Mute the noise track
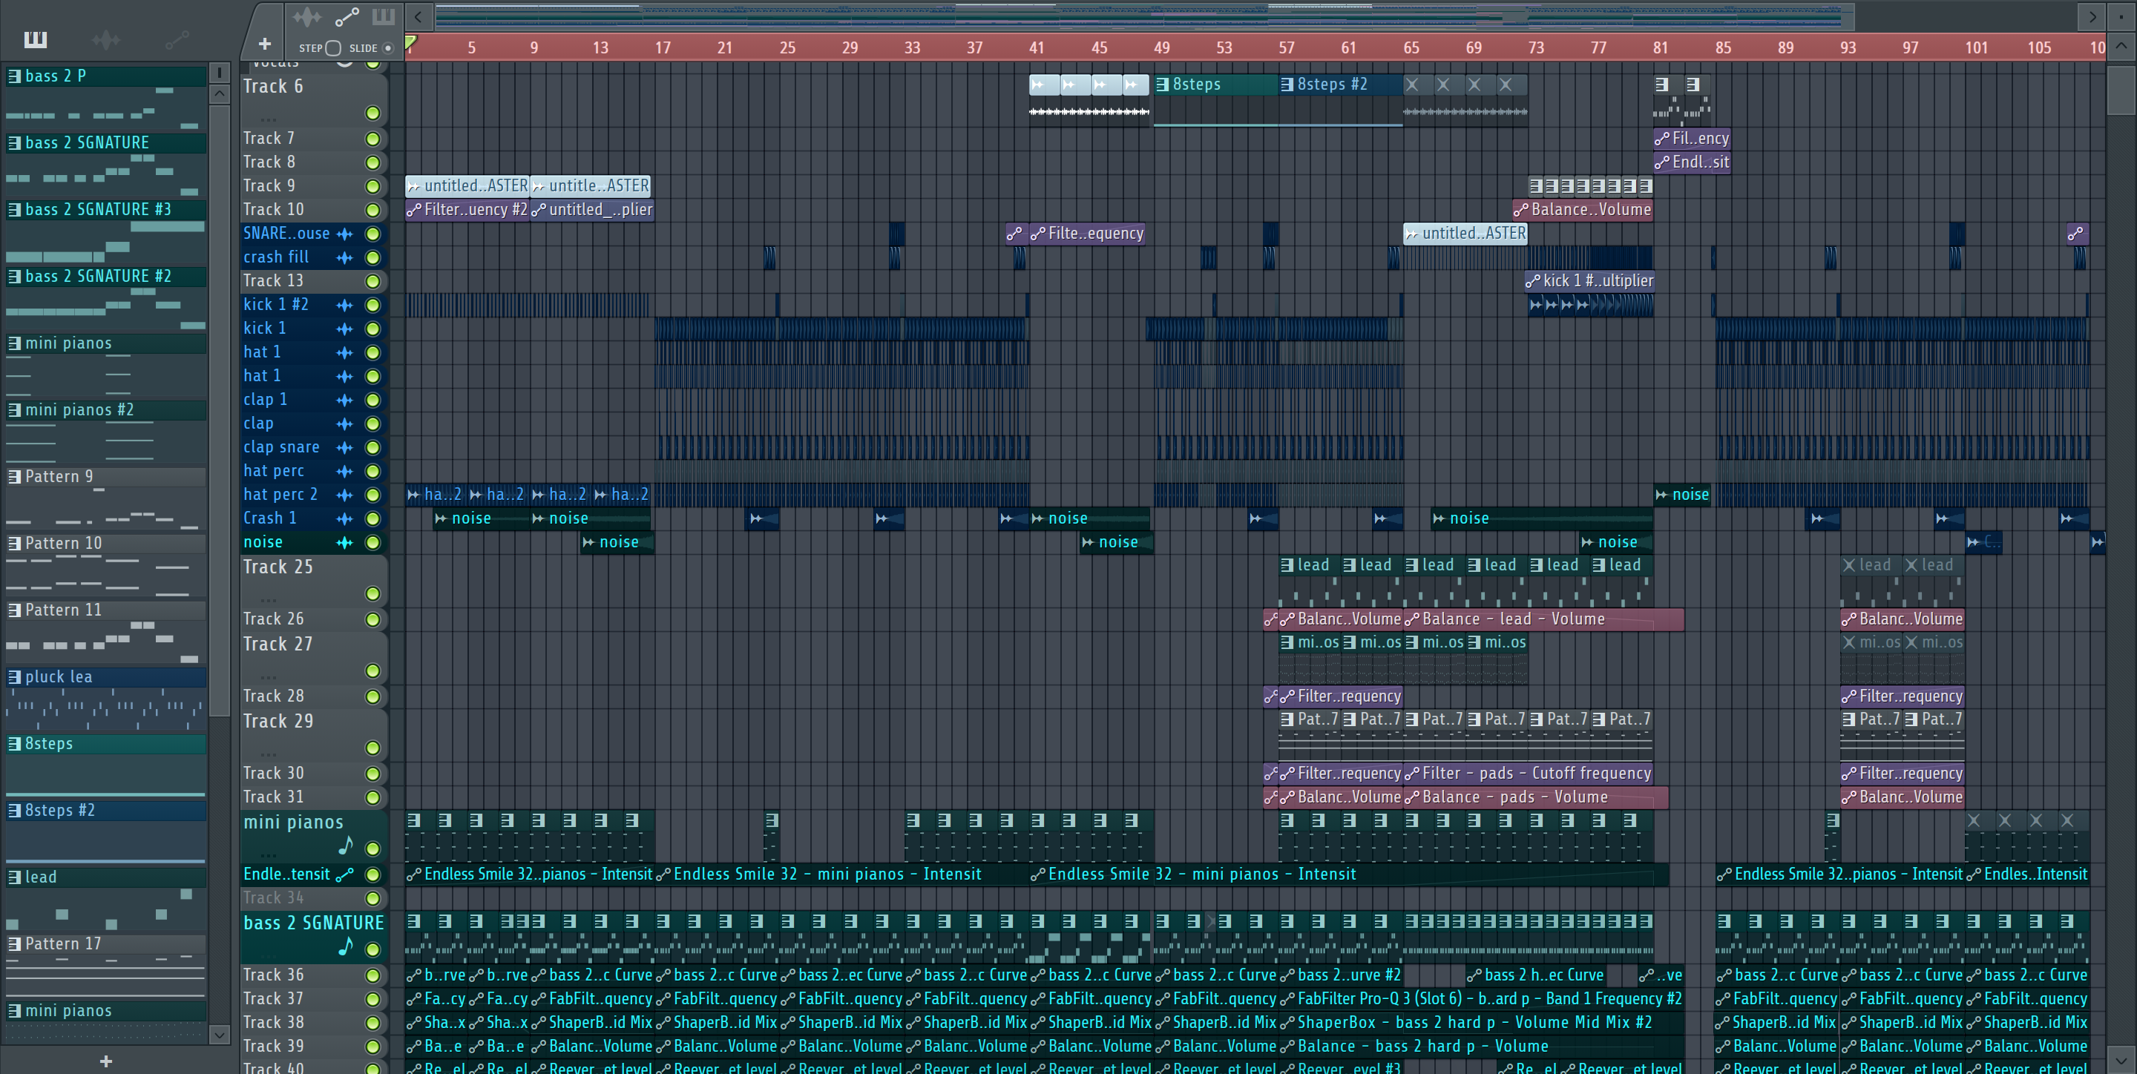Image resolution: width=2137 pixels, height=1074 pixels. pos(373,542)
